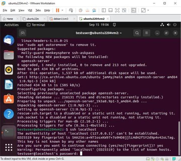Image resolution: width=181 pixels, height=161 pixels.
Task: Close the debian11vm3 tab
Action: click(74, 19)
